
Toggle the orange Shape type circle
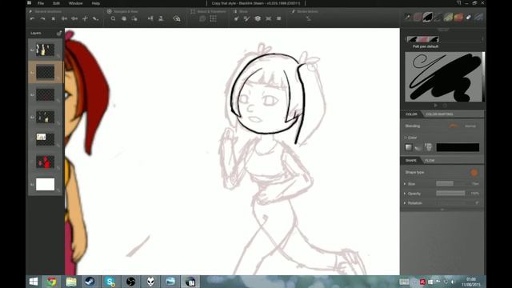coord(474,173)
